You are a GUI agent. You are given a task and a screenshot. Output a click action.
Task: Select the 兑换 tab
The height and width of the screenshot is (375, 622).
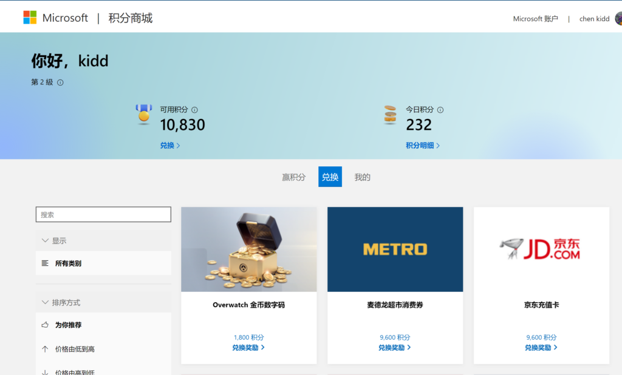330,177
